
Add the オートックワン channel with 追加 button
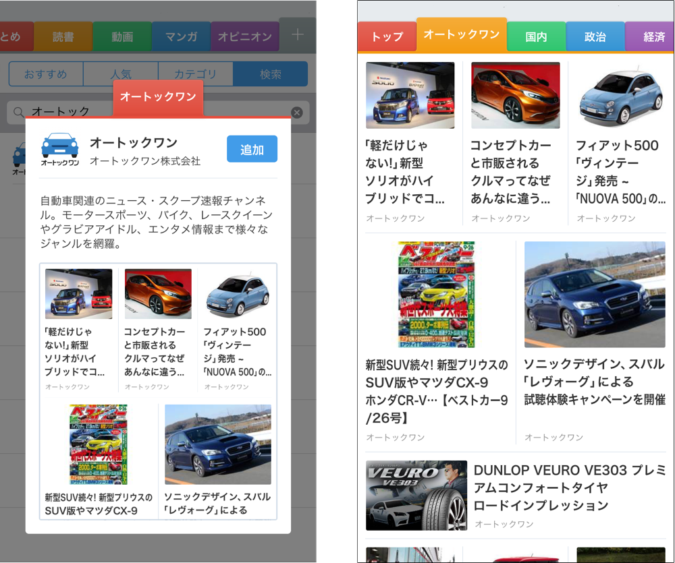coord(252,149)
